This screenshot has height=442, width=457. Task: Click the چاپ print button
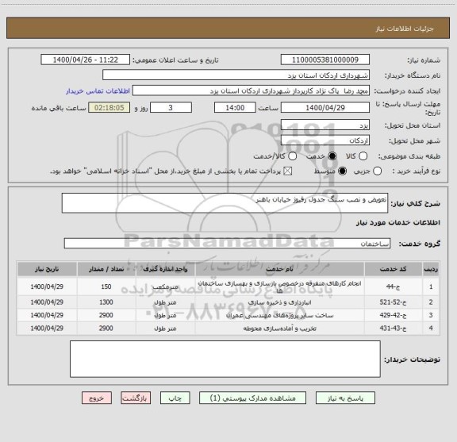pyautogui.click(x=175, y=398)
